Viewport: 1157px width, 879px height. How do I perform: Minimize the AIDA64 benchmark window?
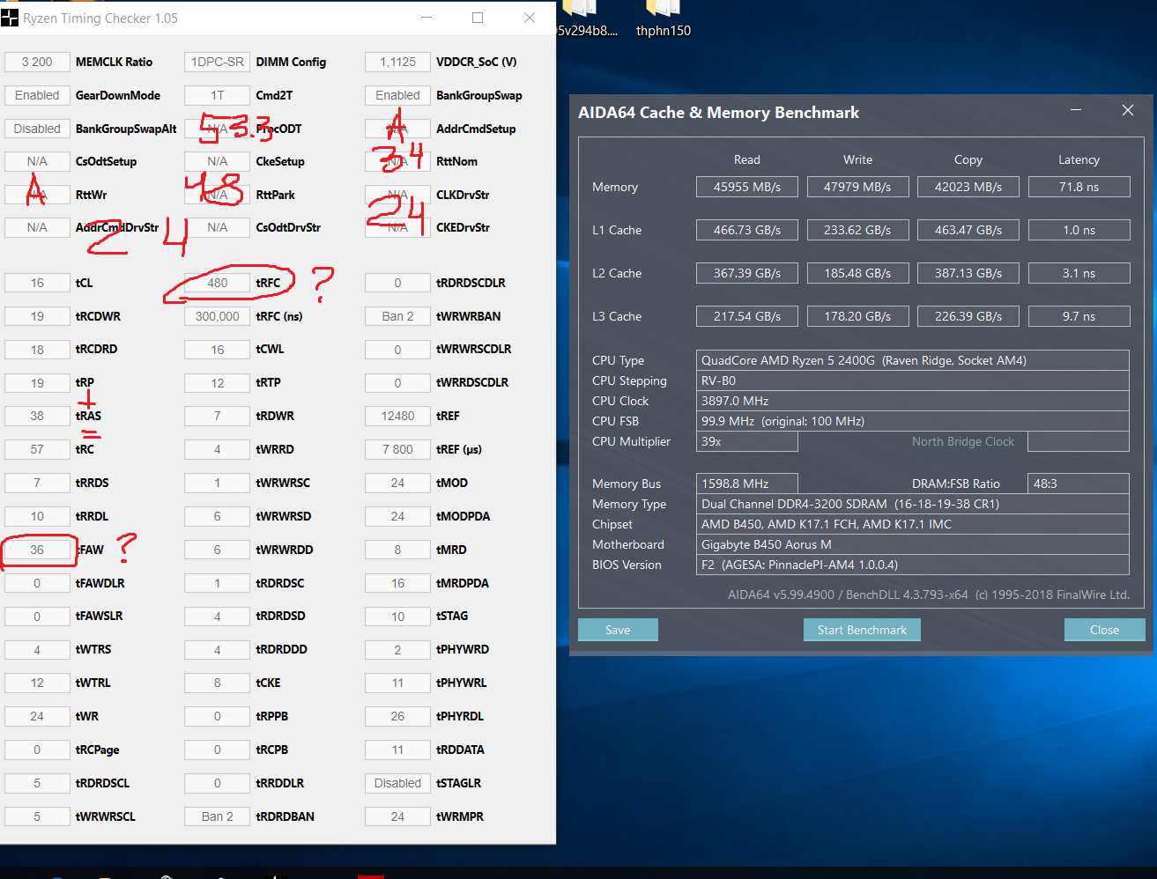click(1076, 110)
